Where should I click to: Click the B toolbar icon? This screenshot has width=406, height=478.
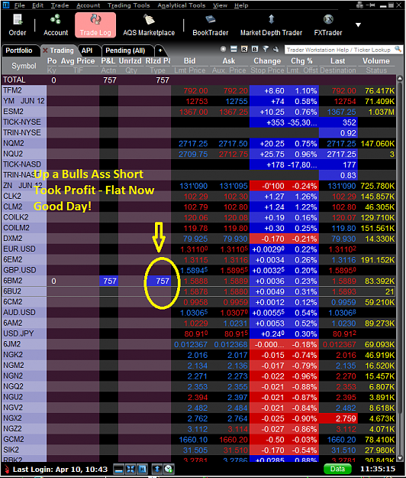click(x=255, y=49)
